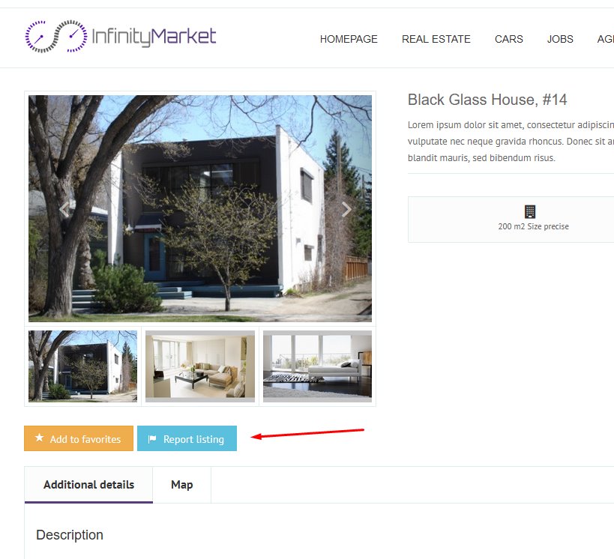Select the house exterior thumbnail
The height and width of the screenshot is (559, 614).
tap(83, 366)
